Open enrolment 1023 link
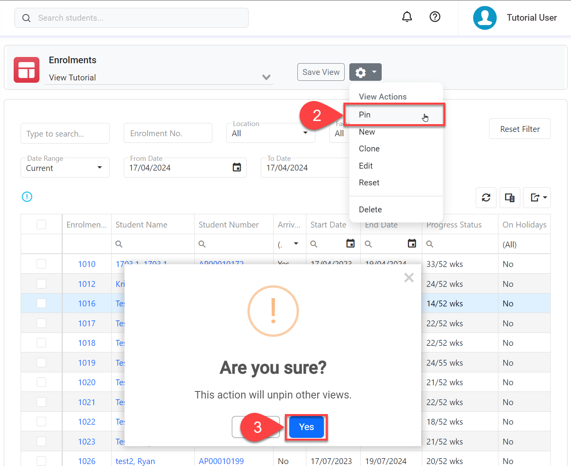 (x=87, y=442)
